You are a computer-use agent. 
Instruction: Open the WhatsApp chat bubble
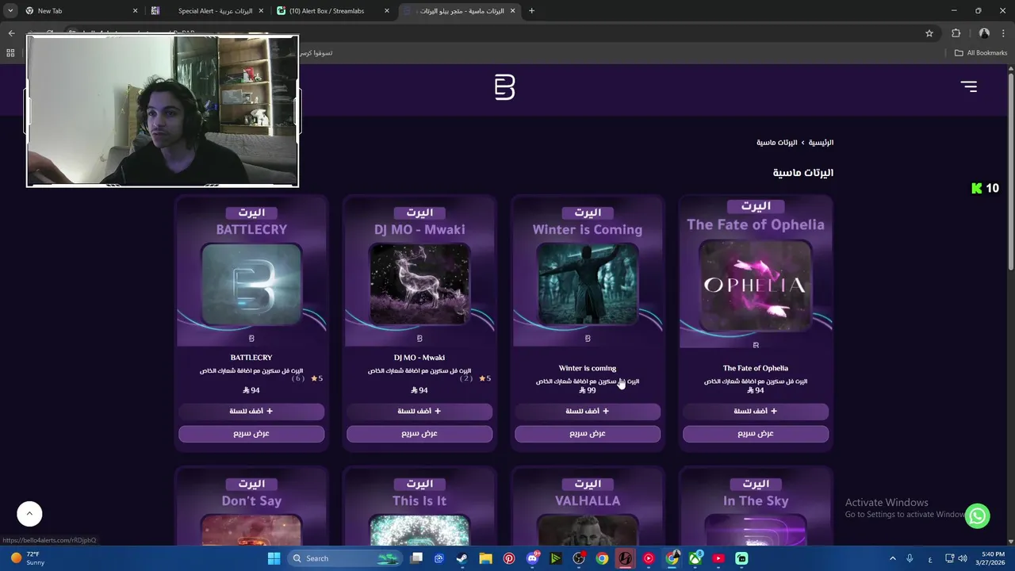[x=978, y=515]
